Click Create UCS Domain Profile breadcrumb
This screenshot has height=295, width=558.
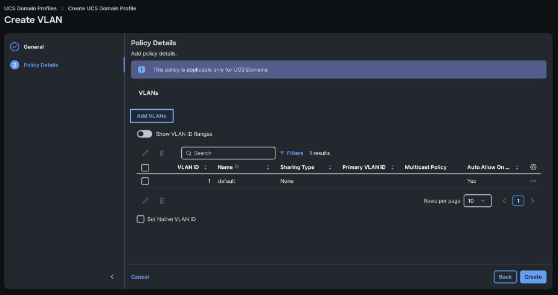(102, 8)
